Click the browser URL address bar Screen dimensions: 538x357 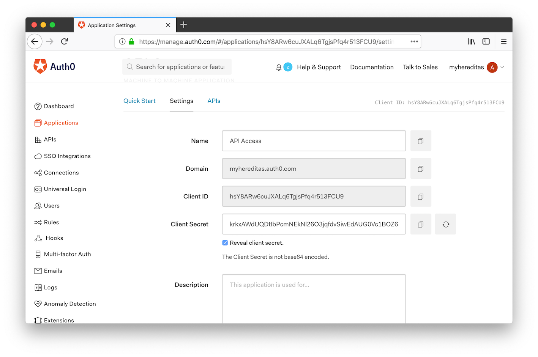pyautogui.click(x=268, y=41)
